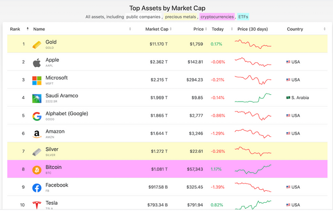Open the Gold asset link
Screen dimensions: 333x211
point(51,42)
